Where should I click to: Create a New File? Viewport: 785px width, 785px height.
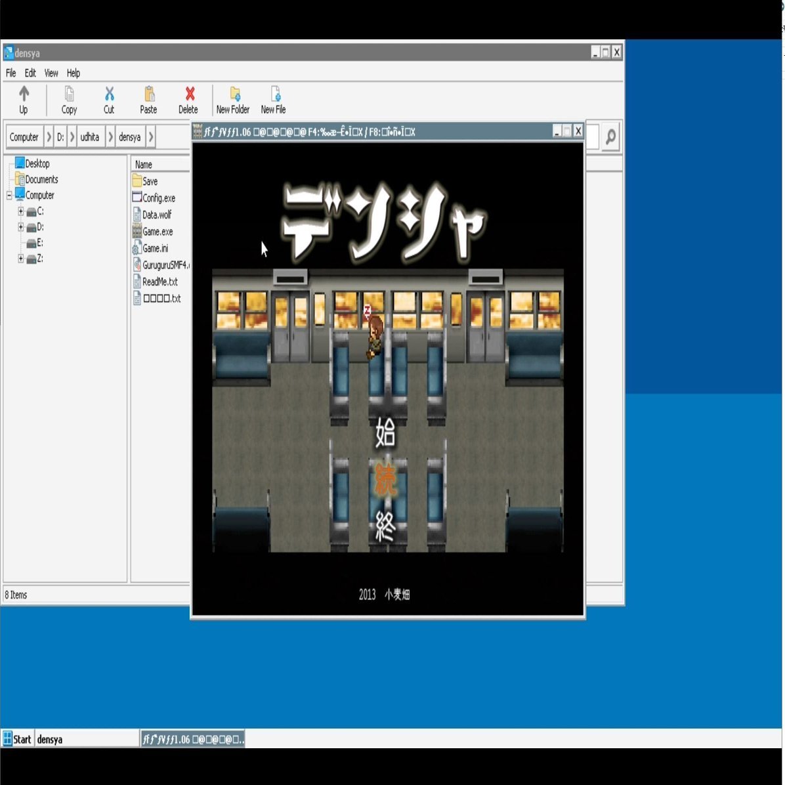pyautogui.click(x=273, y=100)
